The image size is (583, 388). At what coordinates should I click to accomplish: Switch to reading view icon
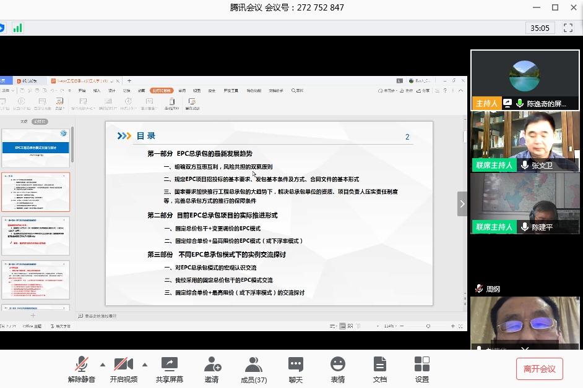click(358, 326)
